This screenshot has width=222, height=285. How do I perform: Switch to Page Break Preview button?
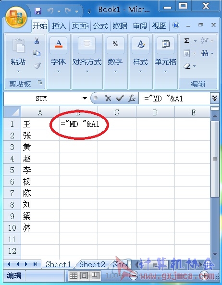pyautogui.click(x=96, y=276)
